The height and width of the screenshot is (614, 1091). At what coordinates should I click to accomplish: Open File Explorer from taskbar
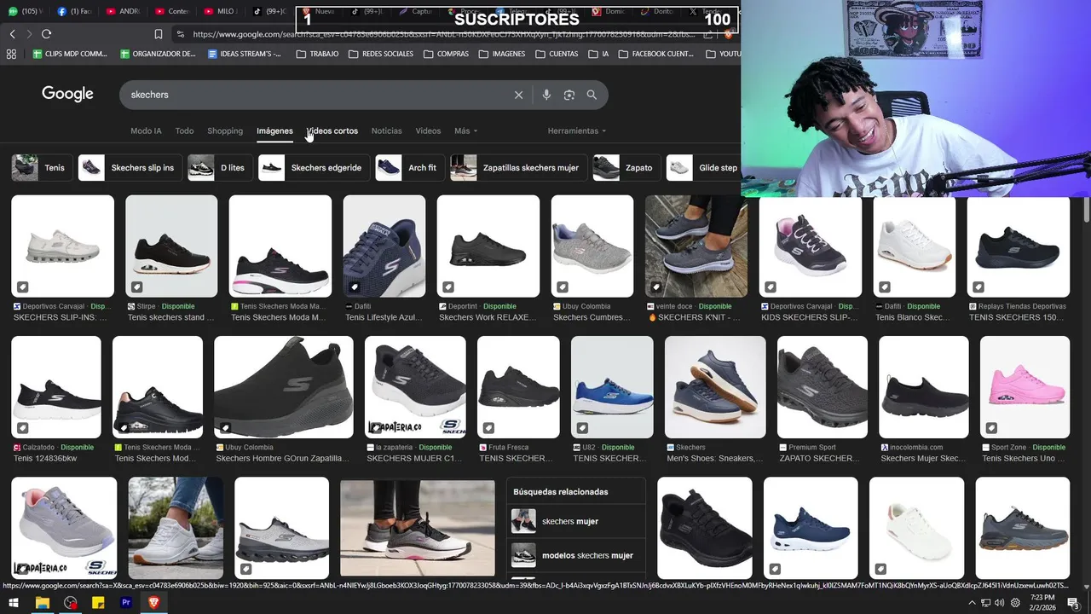pos(42,603)
